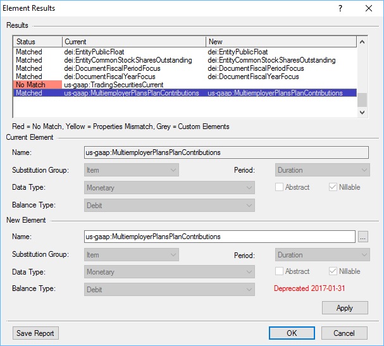Open Current Element Period dropdown
The image size is (384, 346).
(x=323, y=170)
